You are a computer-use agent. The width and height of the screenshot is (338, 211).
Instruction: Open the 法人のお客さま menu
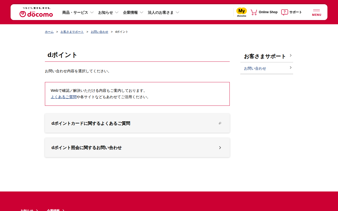point(161,12)
